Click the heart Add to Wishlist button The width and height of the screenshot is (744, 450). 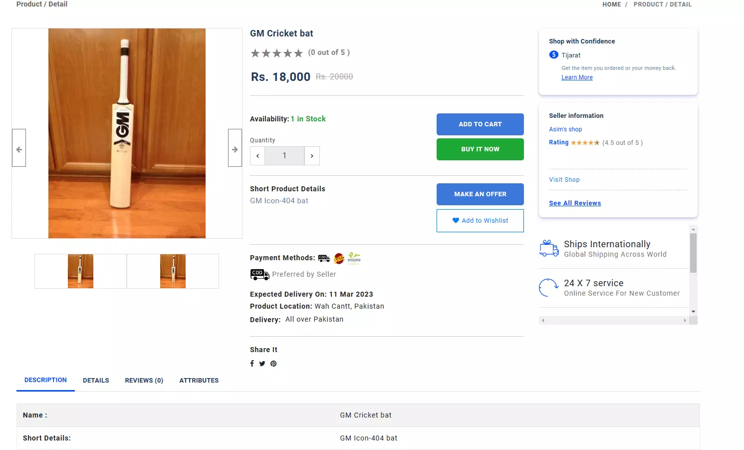(480, 220)
